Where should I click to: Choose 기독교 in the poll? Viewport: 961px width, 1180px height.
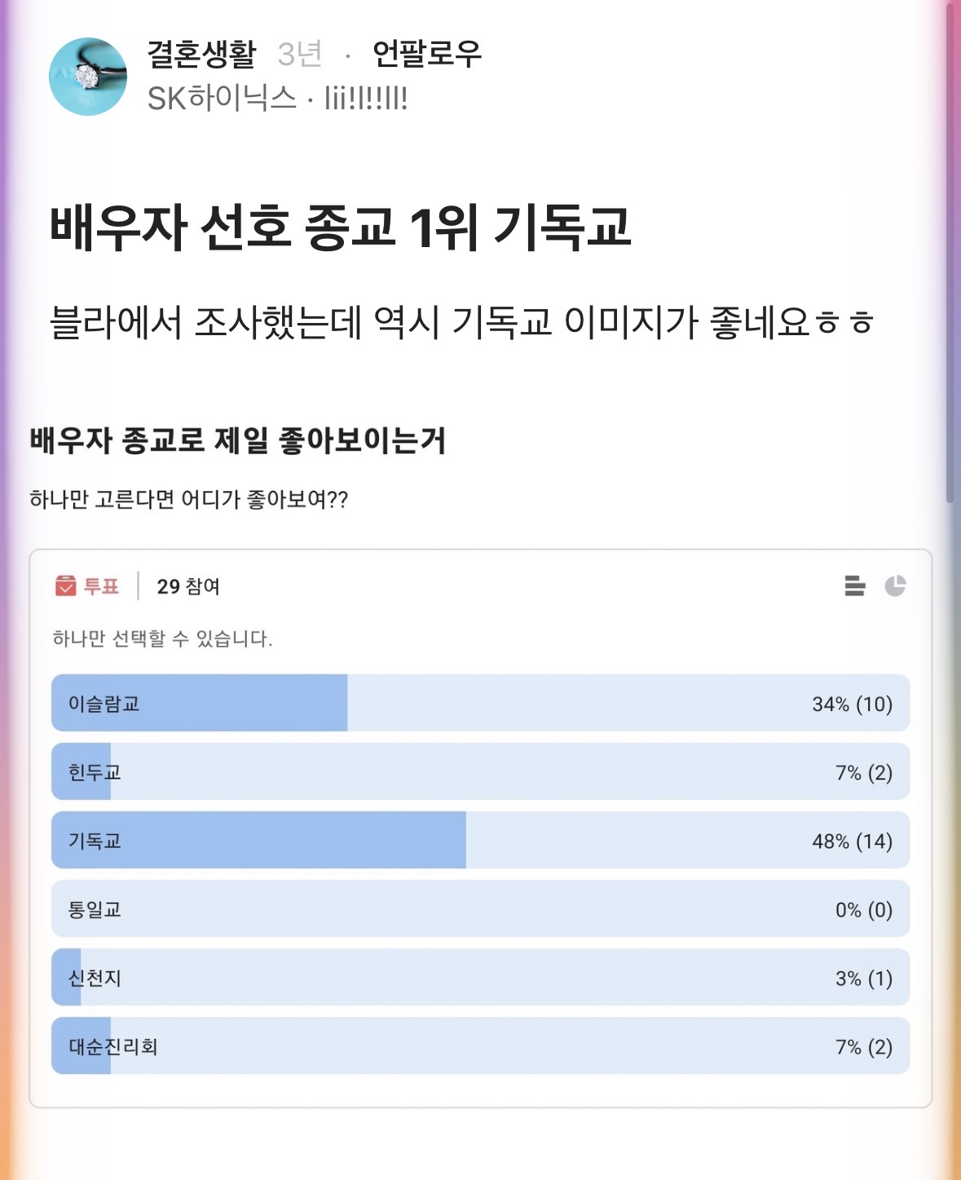pos(480,840)
